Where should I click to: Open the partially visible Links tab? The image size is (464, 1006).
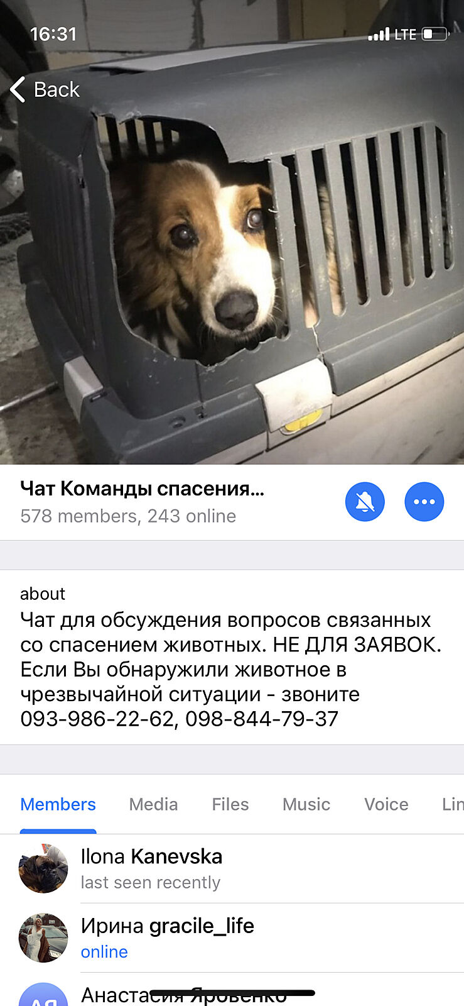pyautogui.click(x=453, y=804)
